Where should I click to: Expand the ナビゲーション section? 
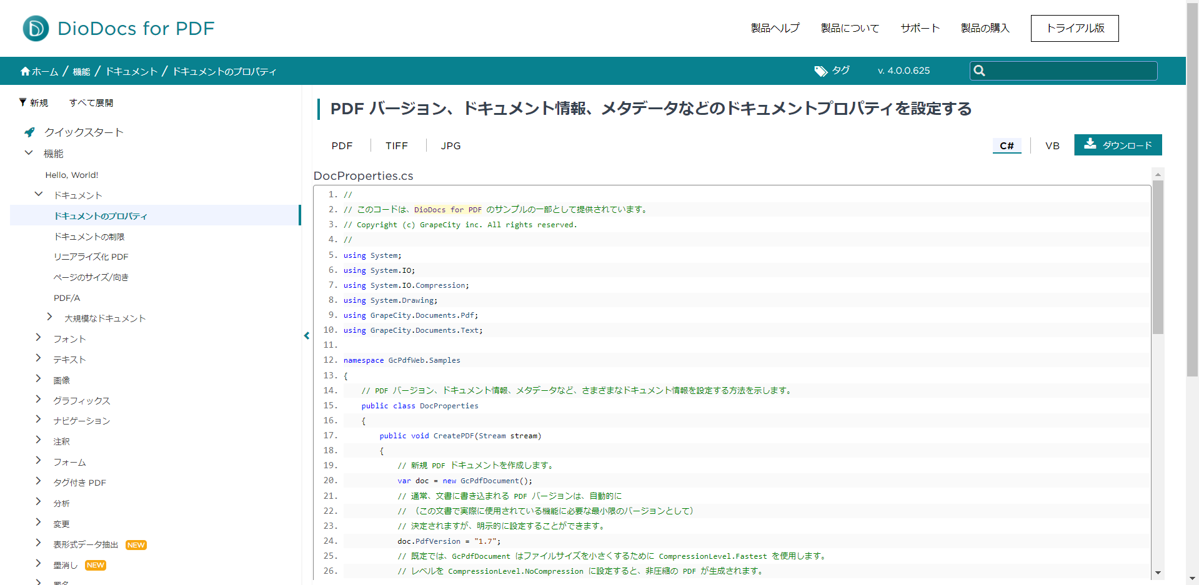coord(38,419)
